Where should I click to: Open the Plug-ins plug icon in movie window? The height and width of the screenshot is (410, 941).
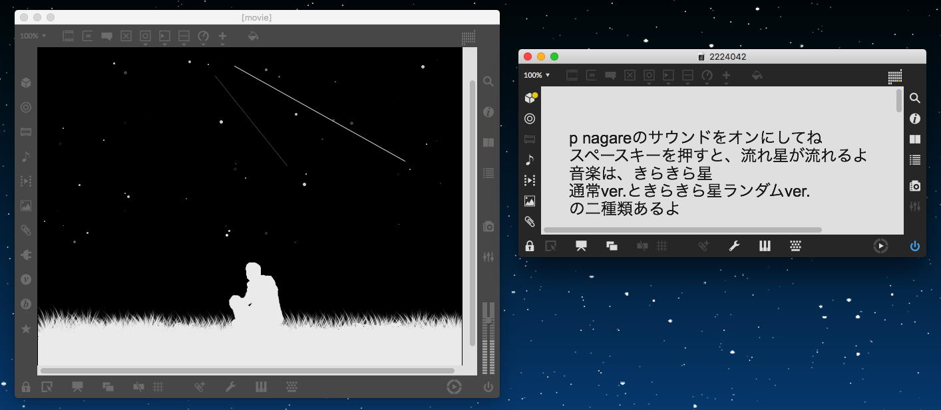pyautogui.click(x=26, y=255)
